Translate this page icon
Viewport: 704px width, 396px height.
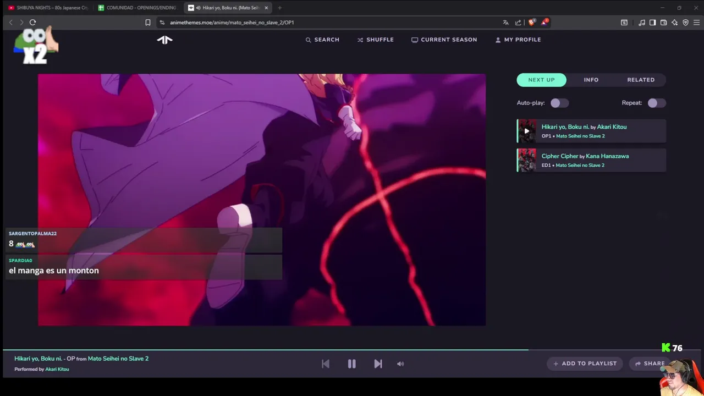pos(505,23)
